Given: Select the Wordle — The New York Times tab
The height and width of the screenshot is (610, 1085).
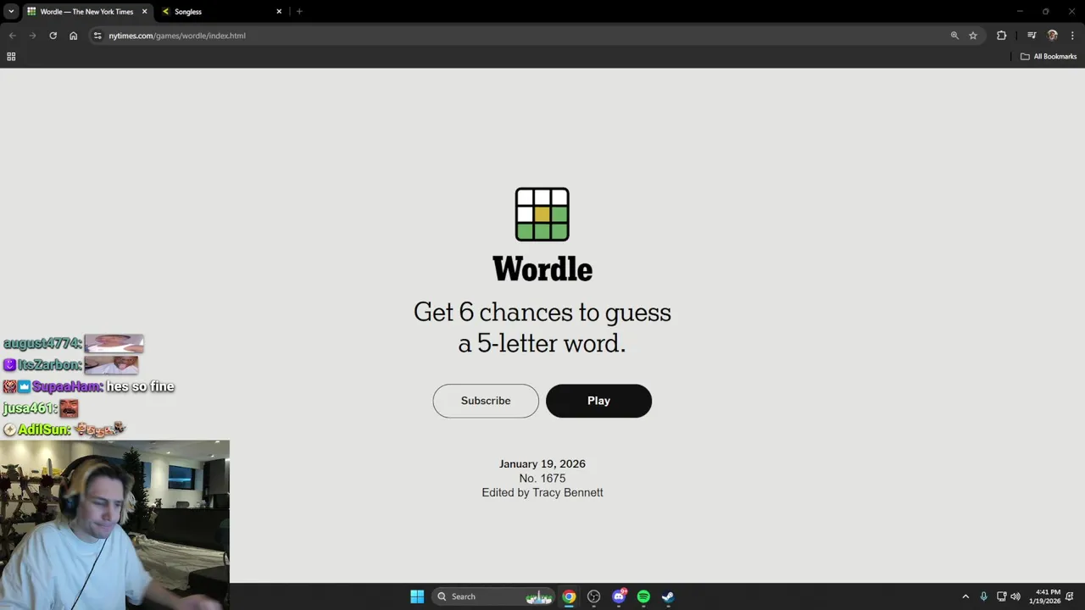Looking at the screenshot, I should pyautogui.click(x=86, y=12).
